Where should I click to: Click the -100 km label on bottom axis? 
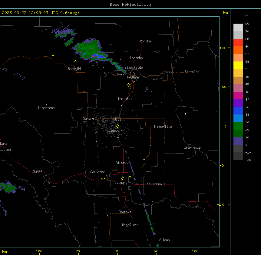click(38, 251)
